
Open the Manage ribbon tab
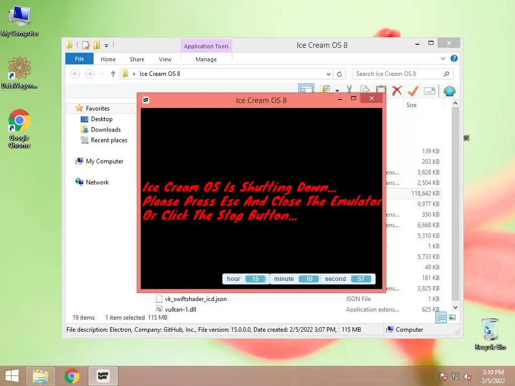(206, 59)
